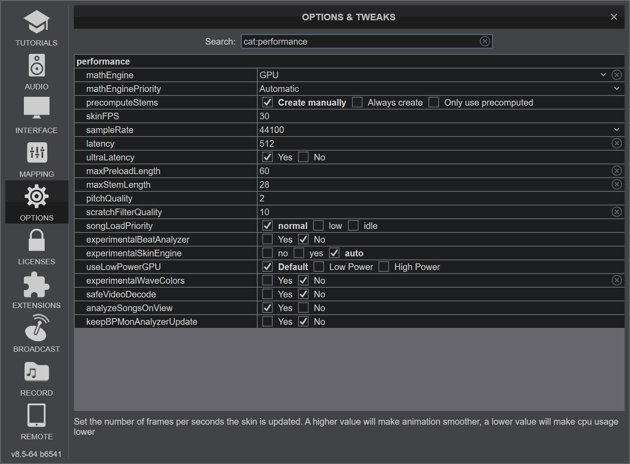Open the mathEnginePriority dropdown
630x464 pixels.
617,88
